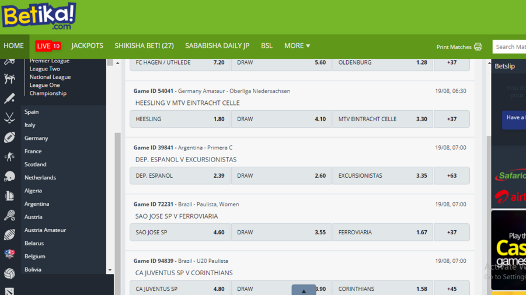The width and height of the screenshot is (526, 295).
Task: Bet on FERROVIARIA at odds 1.67
Action: click(382, 232)
